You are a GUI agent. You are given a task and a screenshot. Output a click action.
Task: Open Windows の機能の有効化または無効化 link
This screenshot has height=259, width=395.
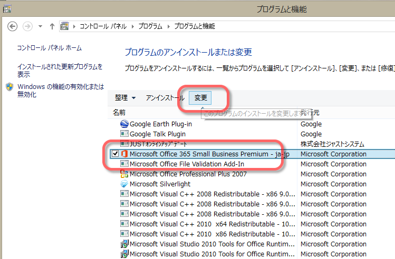coord(61,91)
